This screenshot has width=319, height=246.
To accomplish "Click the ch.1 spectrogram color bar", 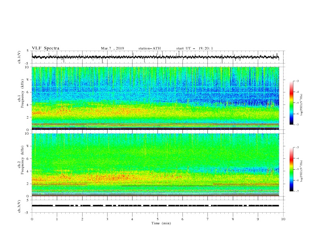I will click(291, 103).
